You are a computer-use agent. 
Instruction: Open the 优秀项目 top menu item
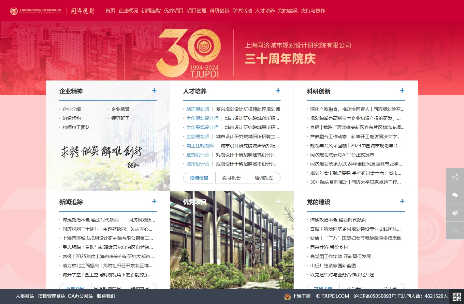pos(174,11)
